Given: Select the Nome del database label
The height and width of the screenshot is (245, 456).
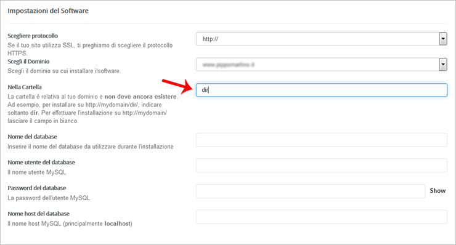Looking at the screenshot, I should (x=32, y=137).
